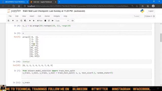
Task: Move selected cell up arrow
Action: point(30,21)
